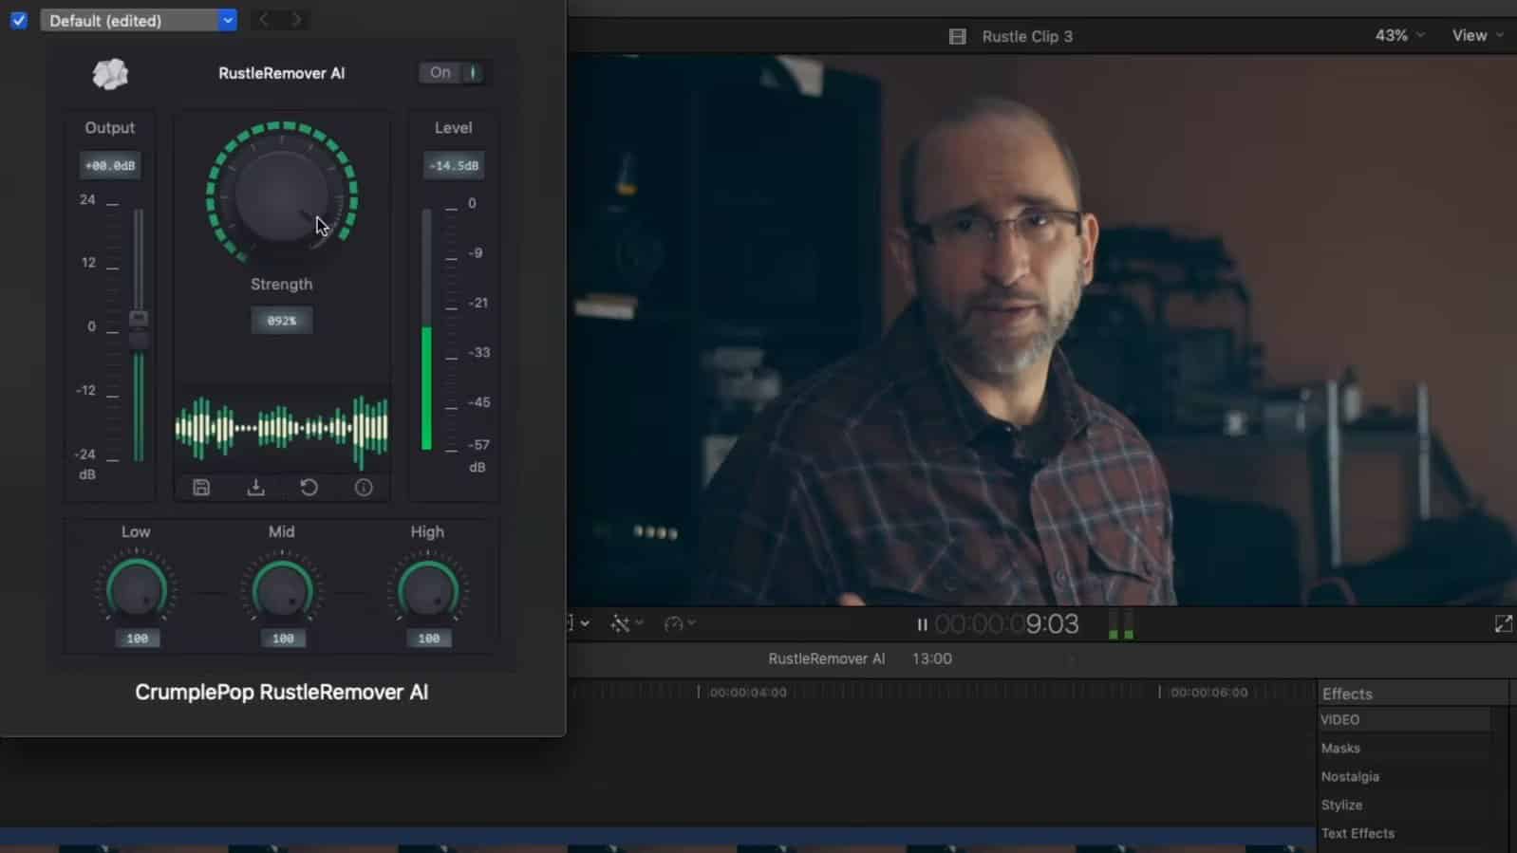
Task: Click the audio meter beside the timecode
Action: 1121,623
